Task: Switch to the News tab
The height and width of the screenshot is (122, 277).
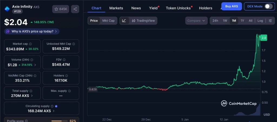Action: (x=136, y=8)
